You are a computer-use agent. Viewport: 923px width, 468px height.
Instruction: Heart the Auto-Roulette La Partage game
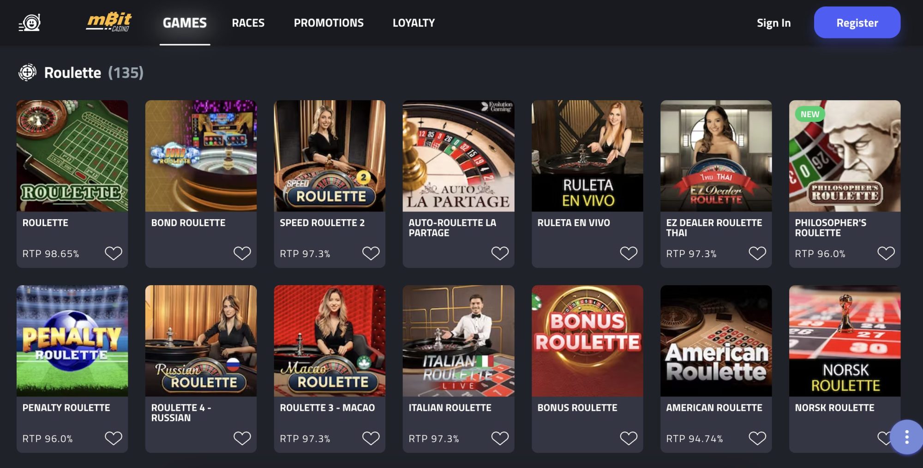coord(499,253)
